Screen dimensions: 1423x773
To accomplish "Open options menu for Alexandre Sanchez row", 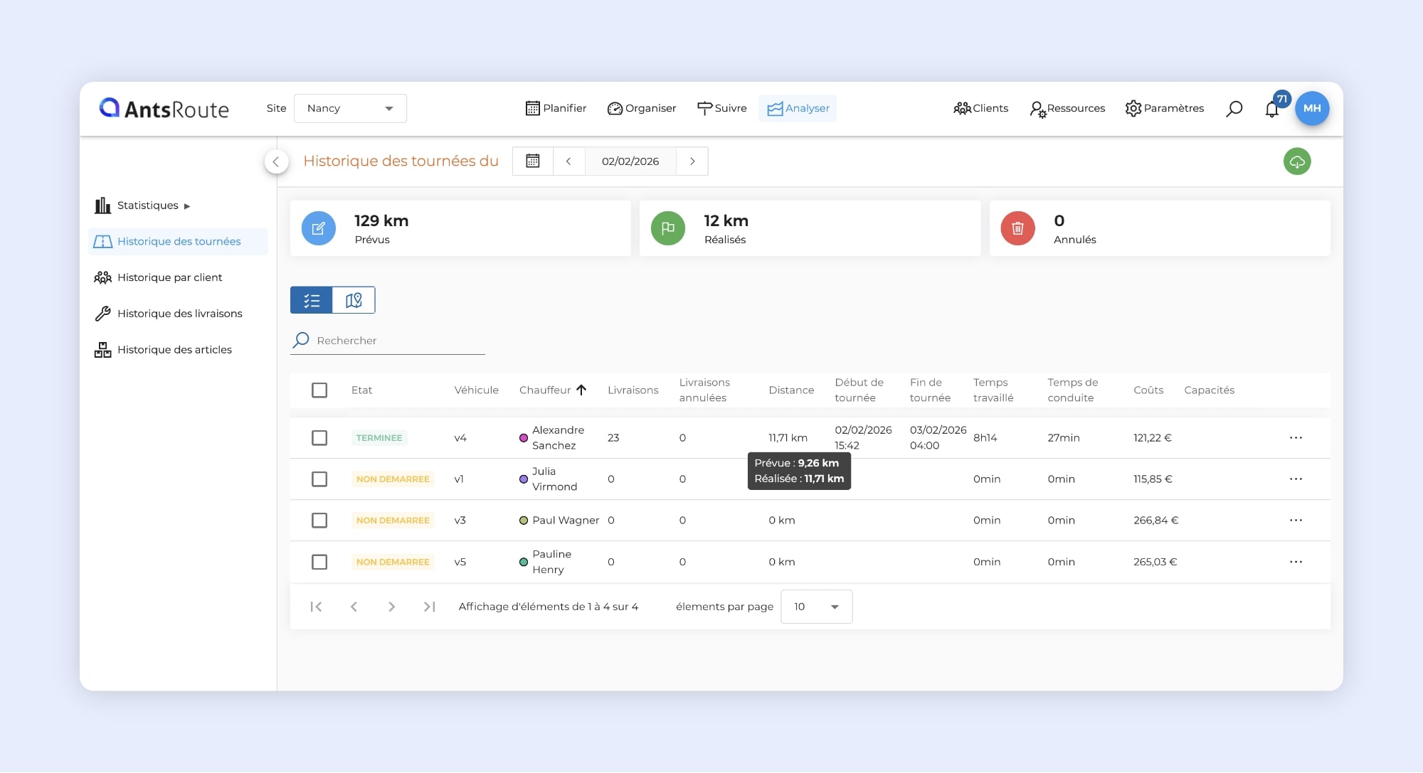I will tap(1296, 438).
